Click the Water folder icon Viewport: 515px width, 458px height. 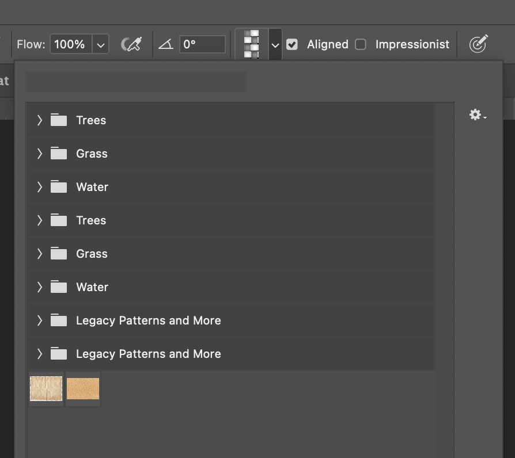[58, 186]
